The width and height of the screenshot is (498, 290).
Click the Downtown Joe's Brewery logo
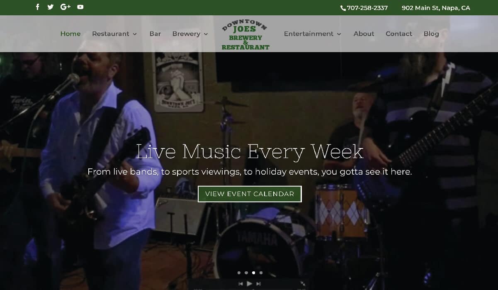tap(245, 34)
